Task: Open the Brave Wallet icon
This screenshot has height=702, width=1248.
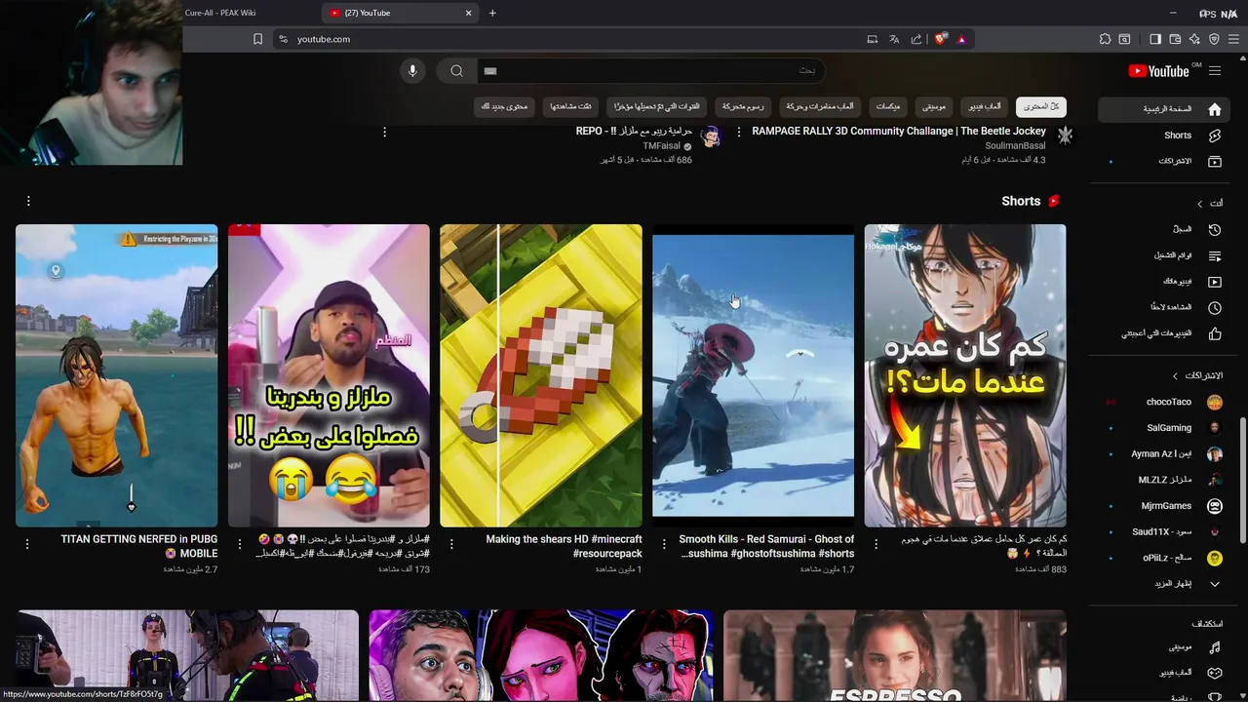Action: [1175, 39]
